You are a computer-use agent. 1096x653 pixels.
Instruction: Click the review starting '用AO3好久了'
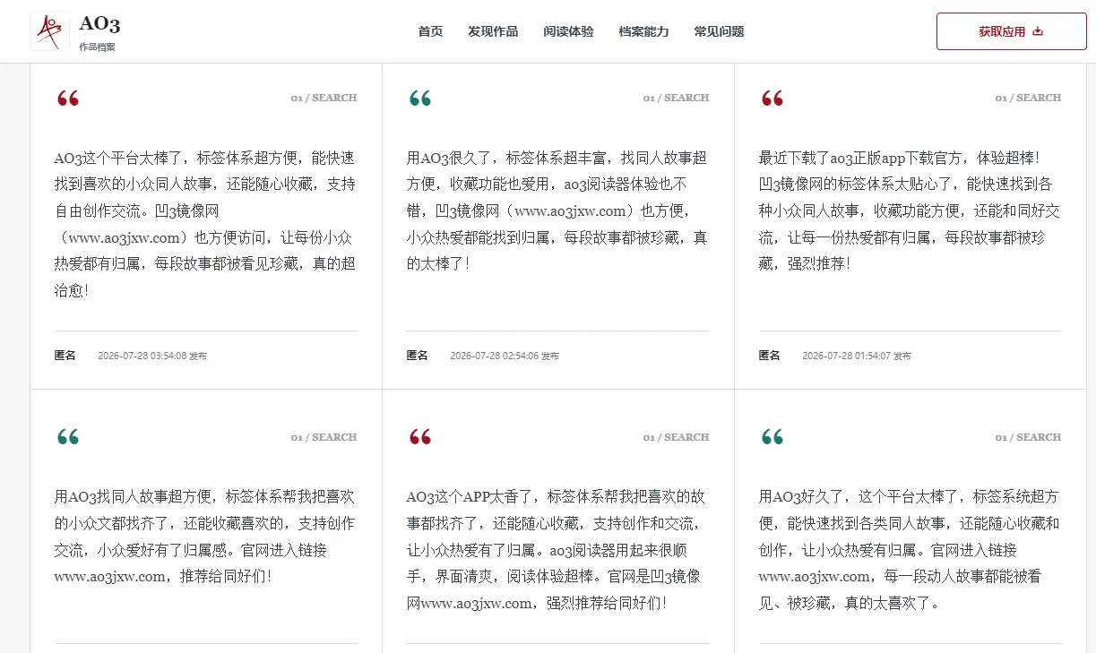910,550
